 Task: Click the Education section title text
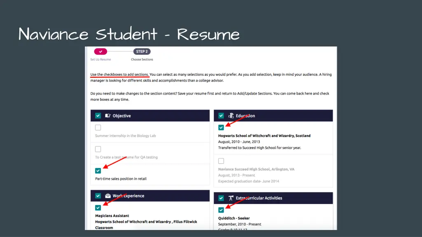[x=245, y=116]
